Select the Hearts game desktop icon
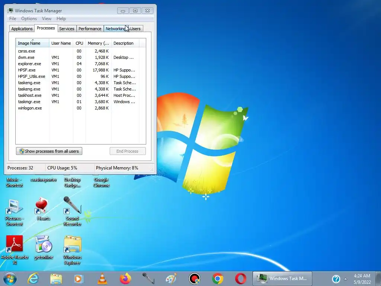Image resolution: width=381 pixels, height=286 pixels. click(43, 209)
